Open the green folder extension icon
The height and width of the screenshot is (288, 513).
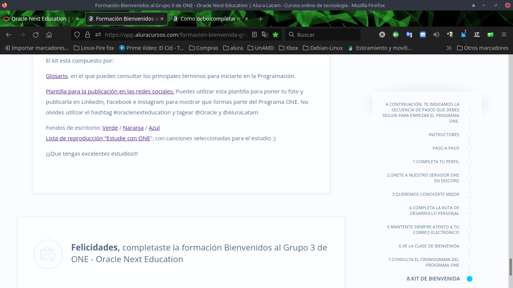[490, 34]
